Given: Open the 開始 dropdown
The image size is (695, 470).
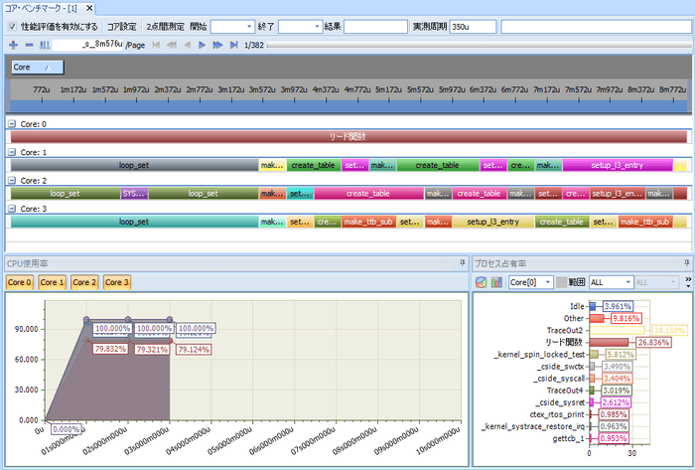Looking at the screenshot, I should pos(232,26).
